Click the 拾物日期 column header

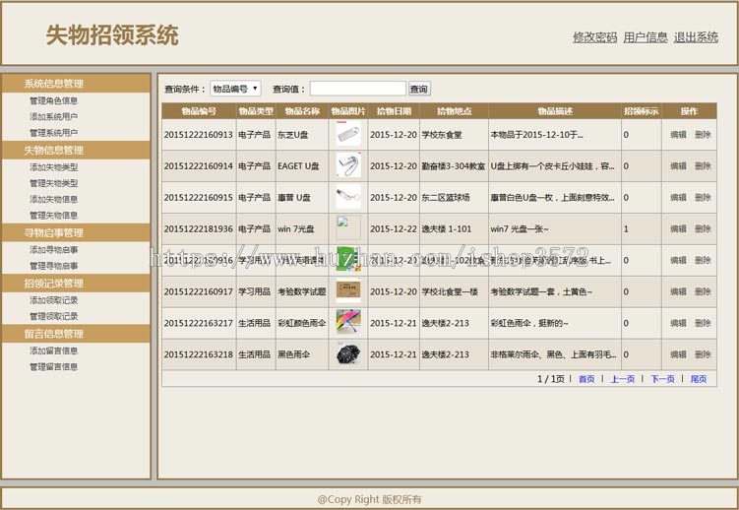pyautogui.click(x=394, y=111)
